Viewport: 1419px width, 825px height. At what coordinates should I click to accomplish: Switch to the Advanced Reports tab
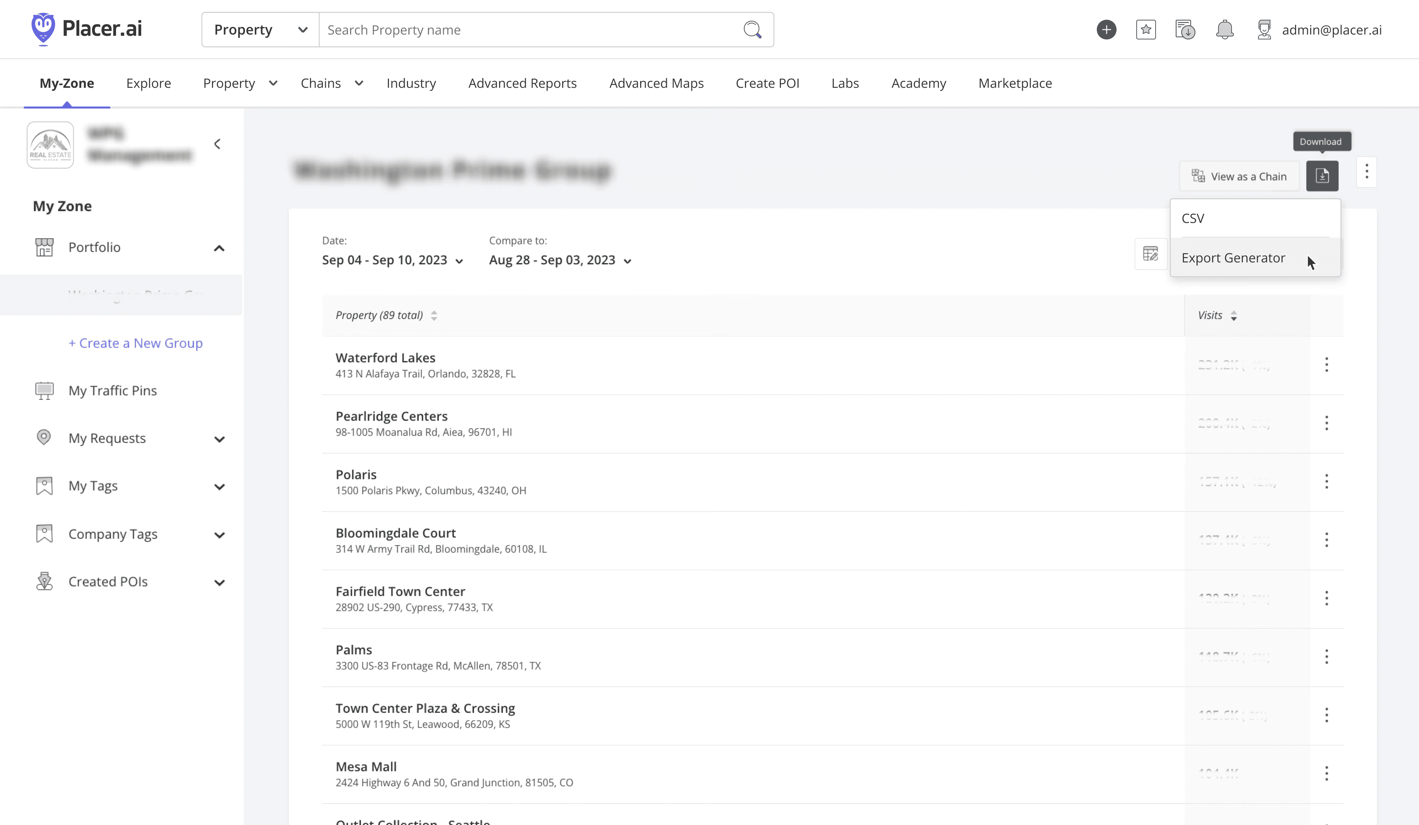(522, 83)
